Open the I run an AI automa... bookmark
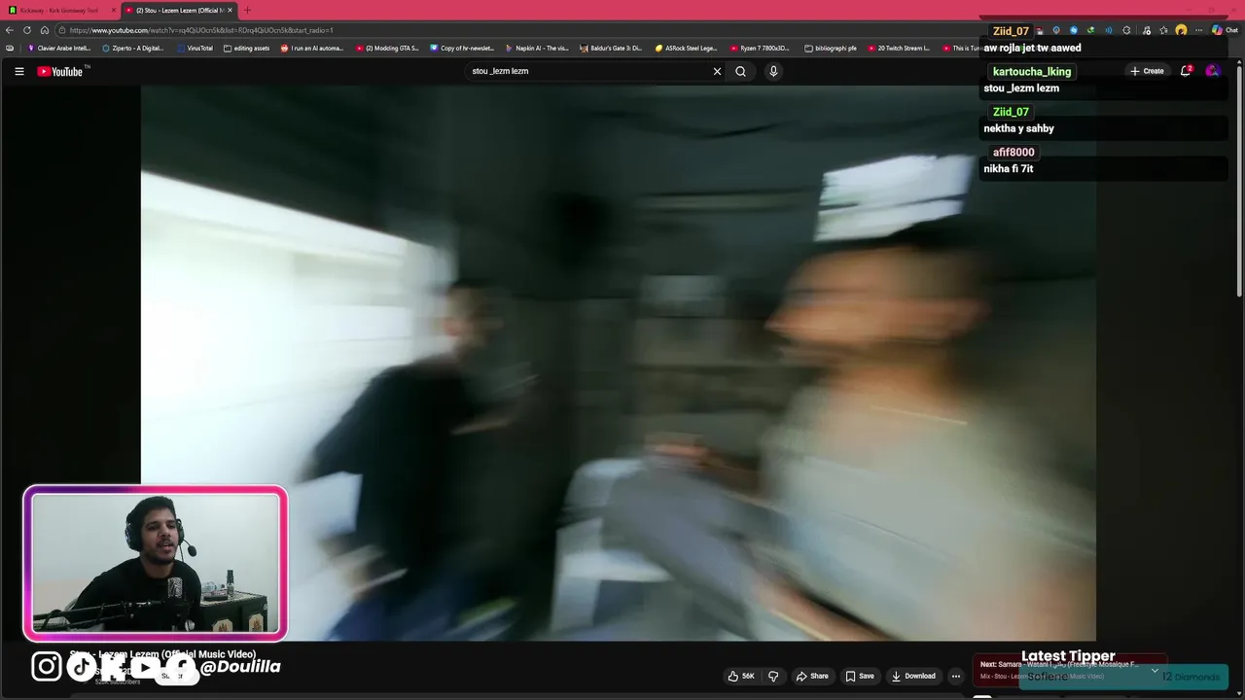1245x700 pixels. click(x=312, y=48)
